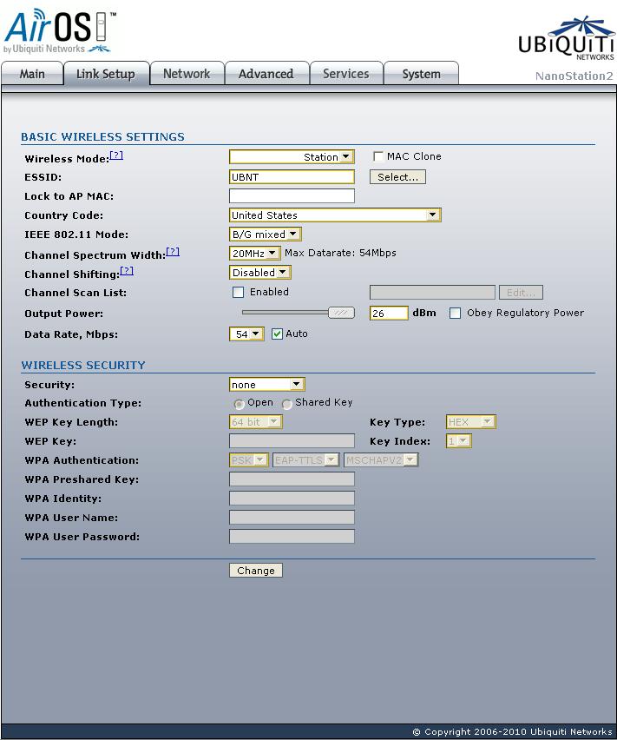Viewport: 617px width, 740px height.
Task: Expand the Wireless Mode dropdown
Action: (x=292, y=157)
